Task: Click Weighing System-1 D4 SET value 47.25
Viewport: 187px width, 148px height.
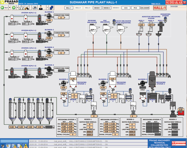Action: (64, 132)
